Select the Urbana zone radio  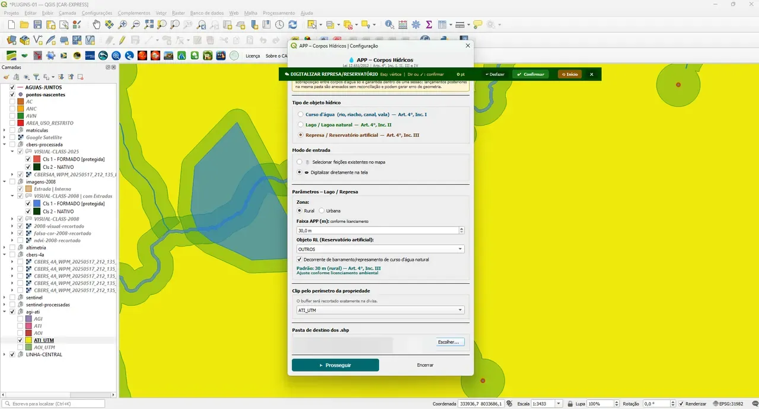click(x=322, y=211)
